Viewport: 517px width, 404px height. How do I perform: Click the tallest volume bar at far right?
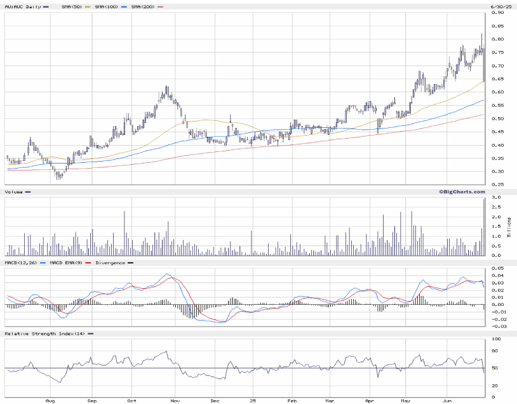485,227
